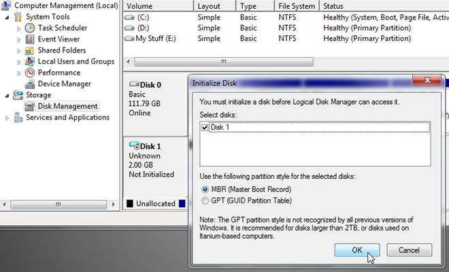This screenshot has width=449, height=272.
Task: Expand the Performance node
Action: click(19, 73)
